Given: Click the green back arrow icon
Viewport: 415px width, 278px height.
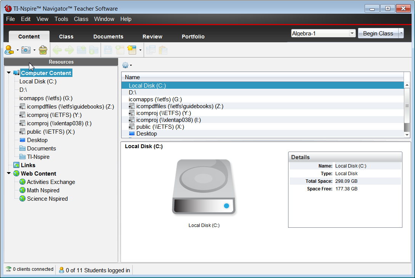Looking at the screenshot, I should pos(57,50).
